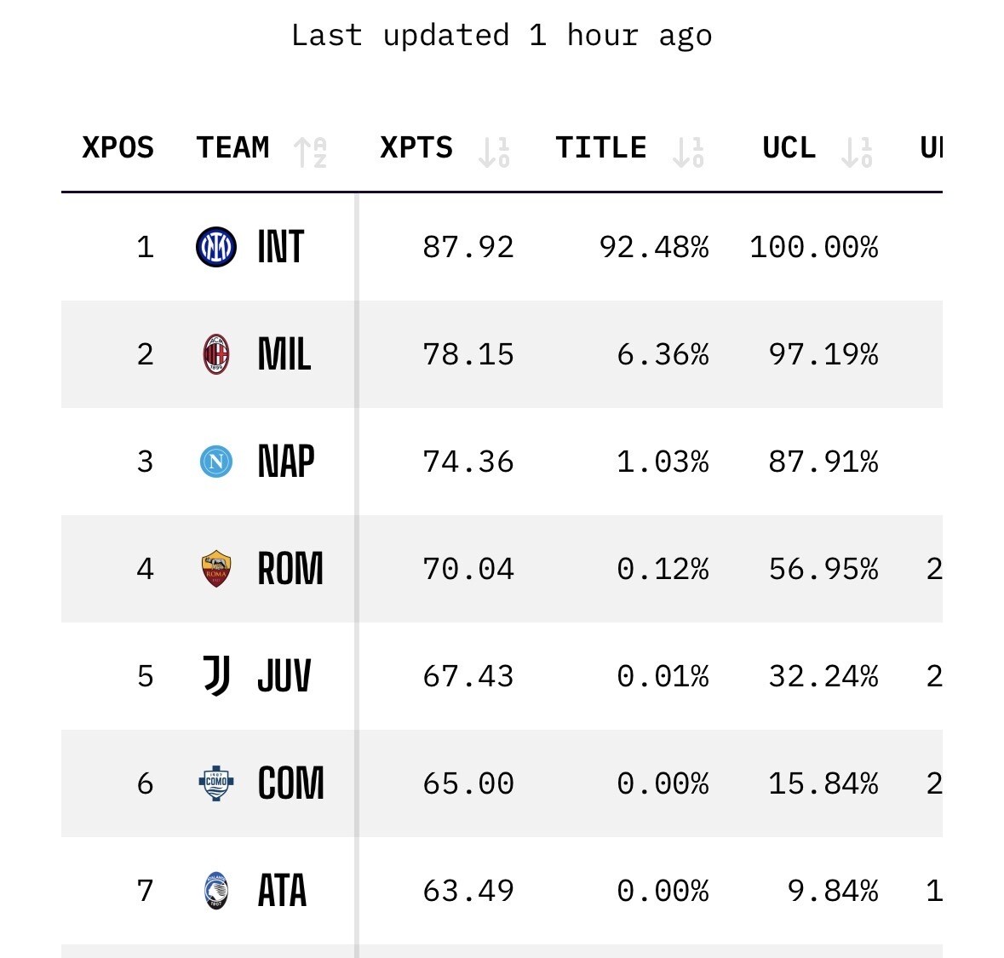Click the AC Milan club crest
Image resolution: width=1004 pixels, height=958 pixels.
point(216,354)
